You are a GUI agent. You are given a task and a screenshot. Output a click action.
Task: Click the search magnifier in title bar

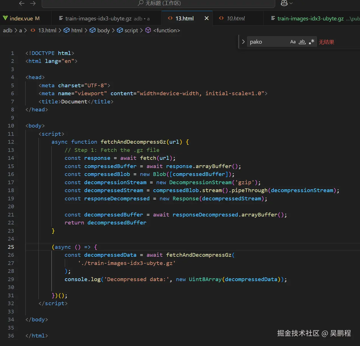point(140,3)
